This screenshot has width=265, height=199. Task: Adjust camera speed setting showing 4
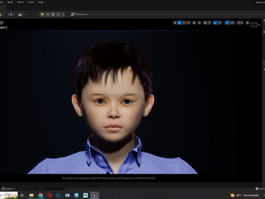click(x=240, y=23)
